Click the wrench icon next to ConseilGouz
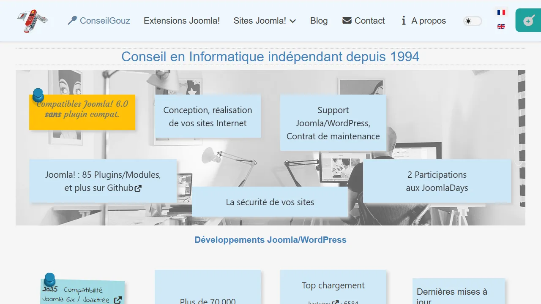 (73, 20)
